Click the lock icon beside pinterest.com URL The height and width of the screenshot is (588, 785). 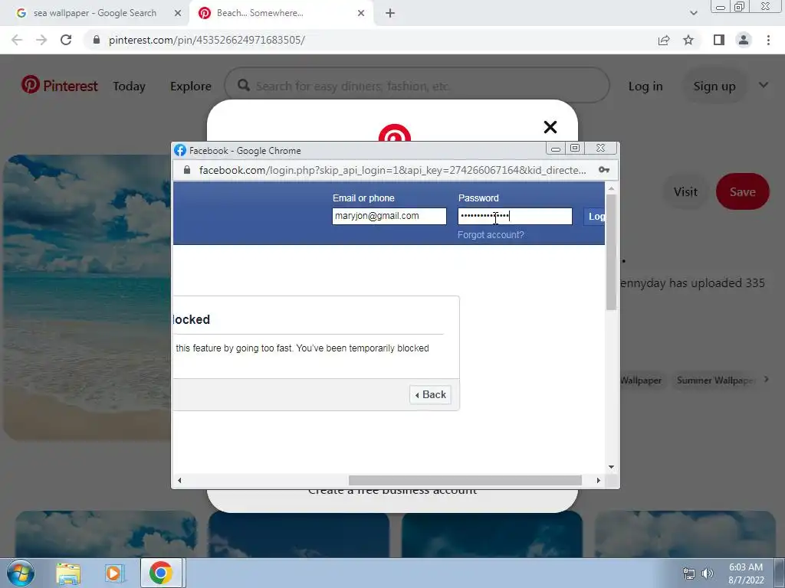coord(97,40)
